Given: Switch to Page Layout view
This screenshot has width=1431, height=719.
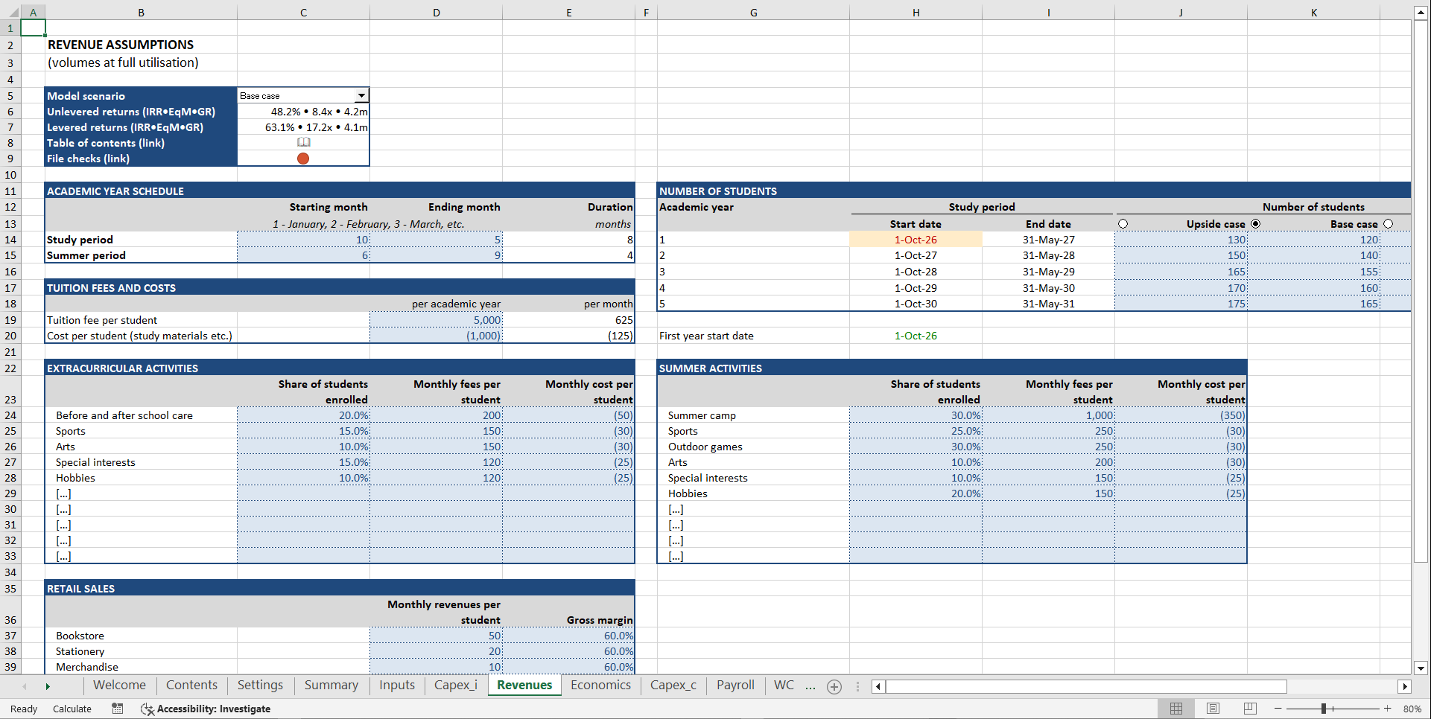Looking at the screenshot, I should coord(1213,709).
